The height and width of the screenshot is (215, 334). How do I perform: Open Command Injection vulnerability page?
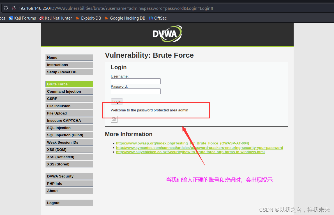69,92
